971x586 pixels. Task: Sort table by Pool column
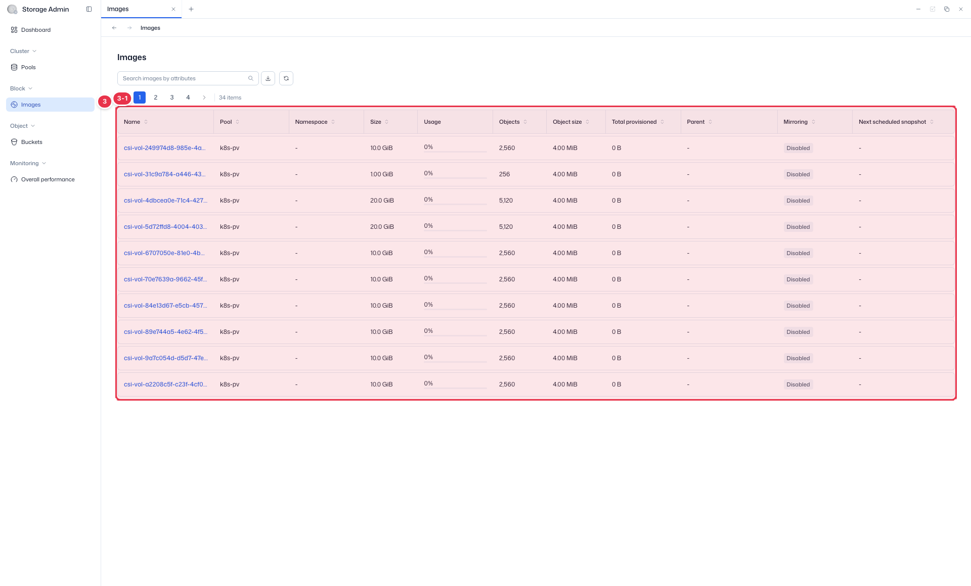click(238, 122)
